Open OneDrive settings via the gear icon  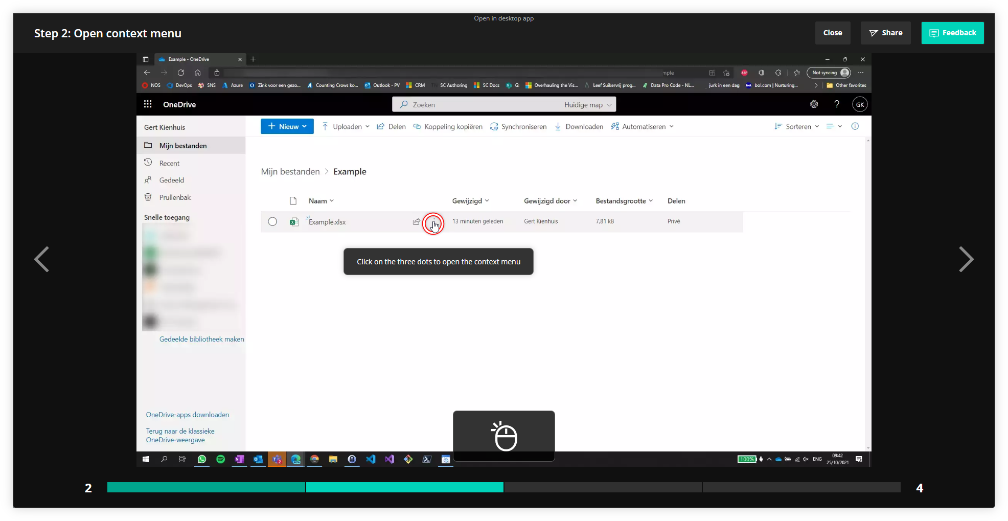[x=814, y=104]
